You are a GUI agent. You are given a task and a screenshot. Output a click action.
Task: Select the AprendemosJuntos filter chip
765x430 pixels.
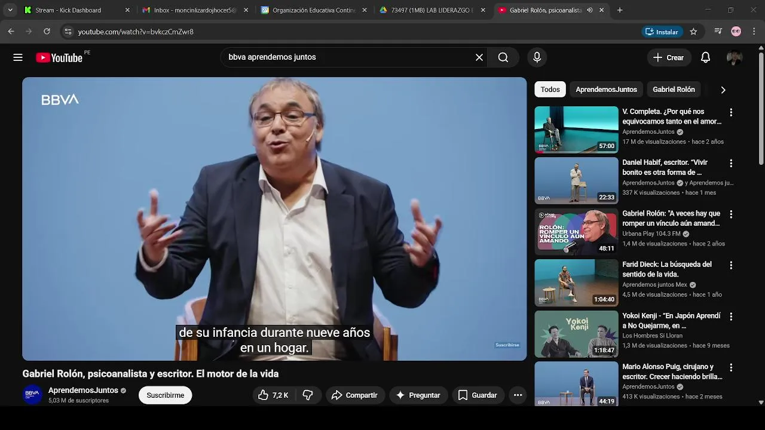606,90
